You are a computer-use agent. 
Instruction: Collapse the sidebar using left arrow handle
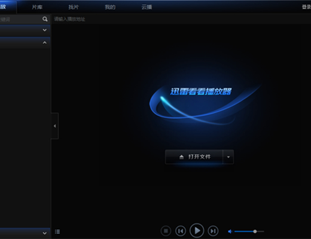[x=54, y=126]
